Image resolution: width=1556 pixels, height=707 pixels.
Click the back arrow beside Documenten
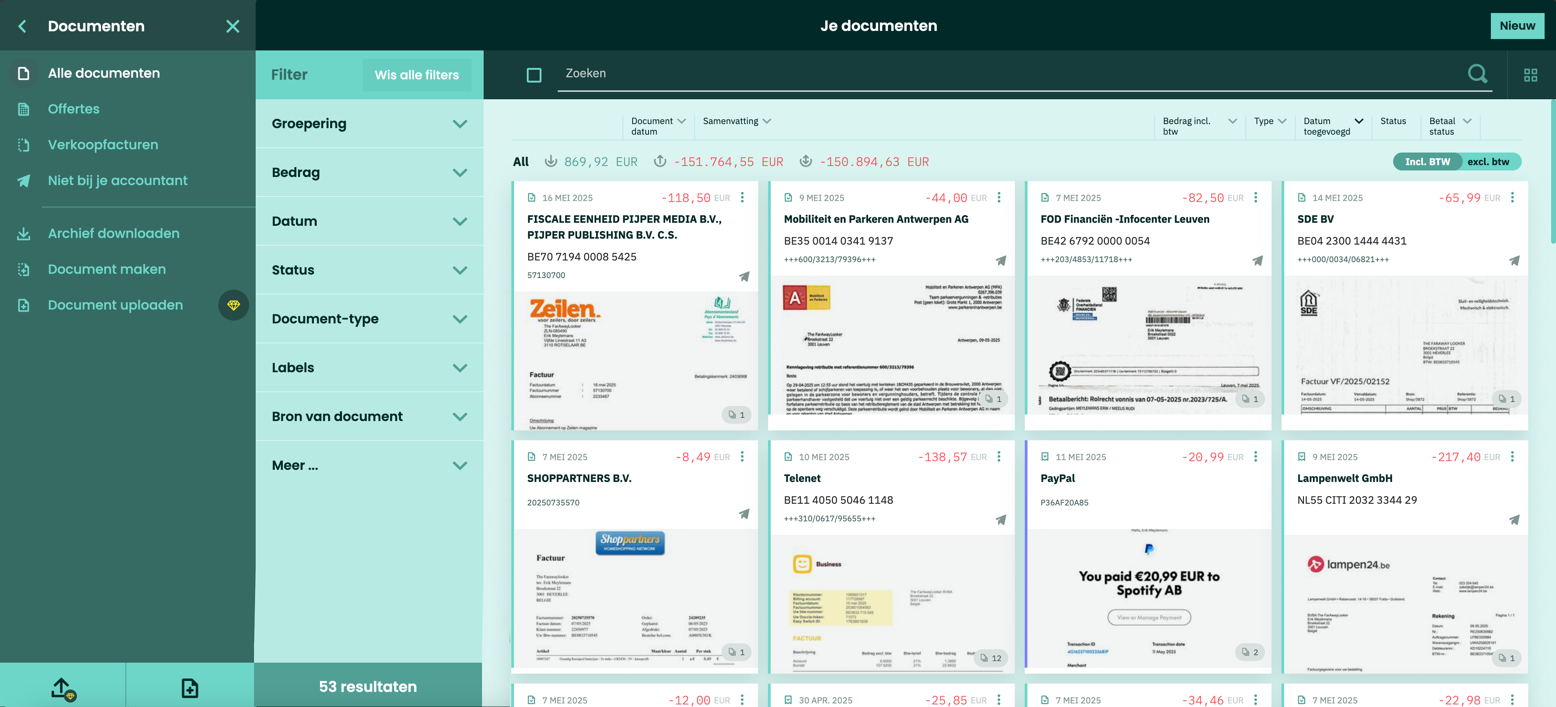coord(22,26)
